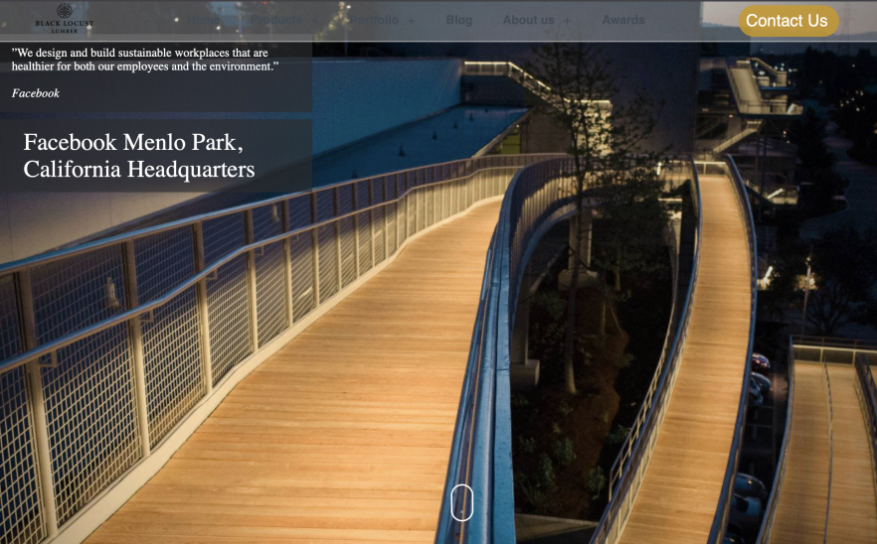Open the Products menu item
877x544 pixels.
tap(276, 20)
